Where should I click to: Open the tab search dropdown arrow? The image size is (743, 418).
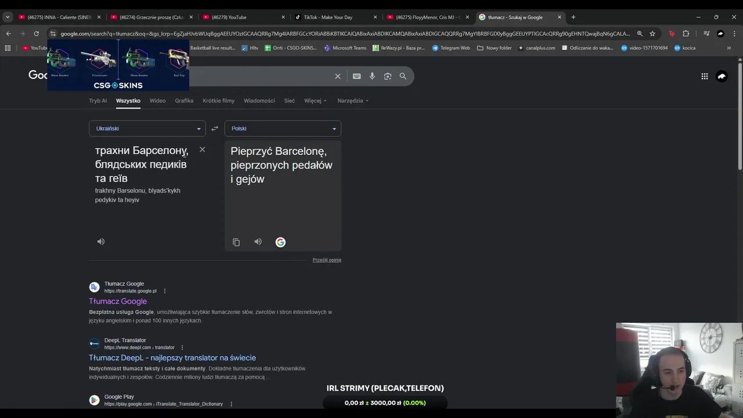8,17
